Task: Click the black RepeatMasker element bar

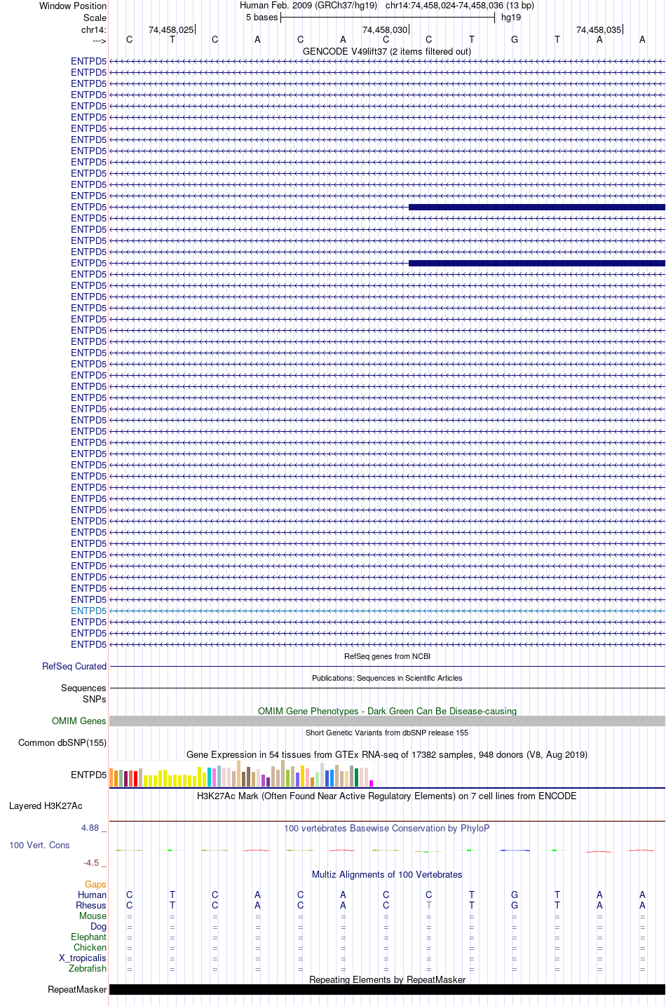Action: [387, 989]
